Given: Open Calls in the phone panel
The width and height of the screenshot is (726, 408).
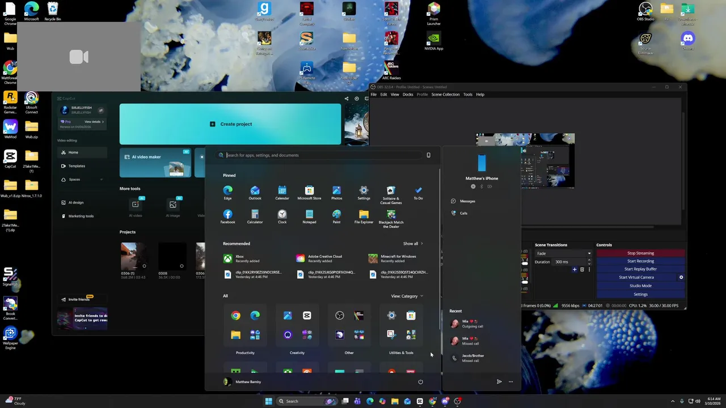Looking at the screenshot, I should point(459,213).
